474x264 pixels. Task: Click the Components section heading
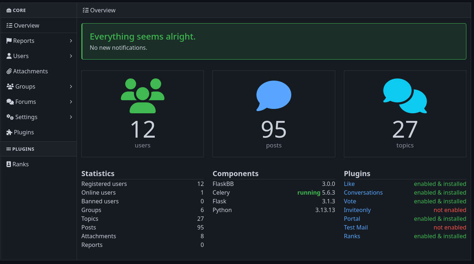pos(235,174)
